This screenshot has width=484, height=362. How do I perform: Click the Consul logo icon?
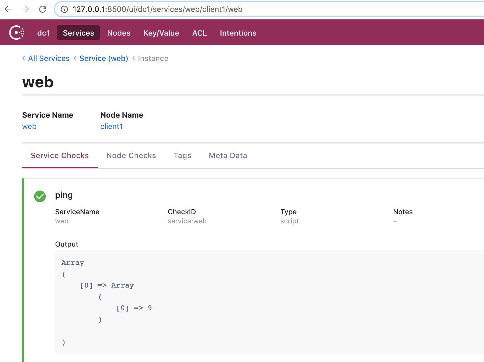pyautogui.click(x=17, y=33)
